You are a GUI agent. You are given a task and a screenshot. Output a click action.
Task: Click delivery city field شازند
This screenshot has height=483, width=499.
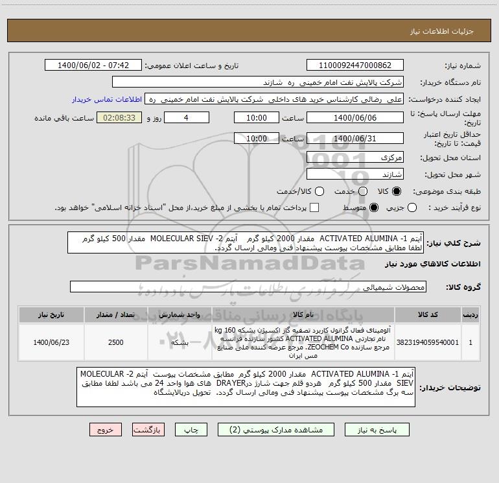click(x=355, y=174)
